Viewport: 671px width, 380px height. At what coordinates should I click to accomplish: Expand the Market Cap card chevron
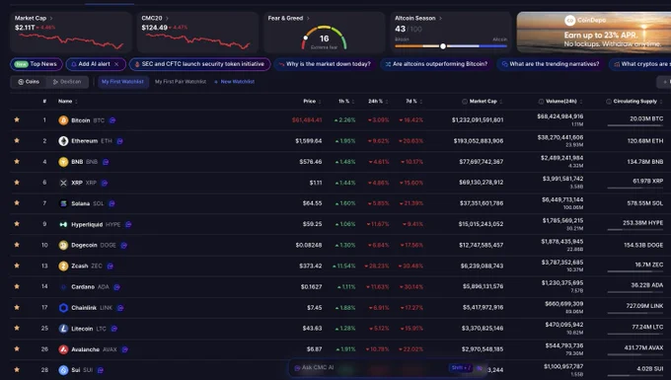tap(51, 18)
